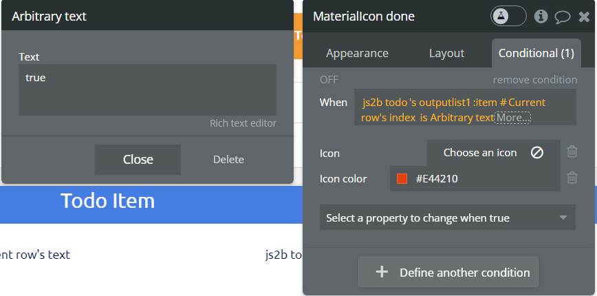Image resolution: width=597 pixels, height=296 pixels.
Task: Delete the Icon property with its trash icon
Action: click(572, 152)
